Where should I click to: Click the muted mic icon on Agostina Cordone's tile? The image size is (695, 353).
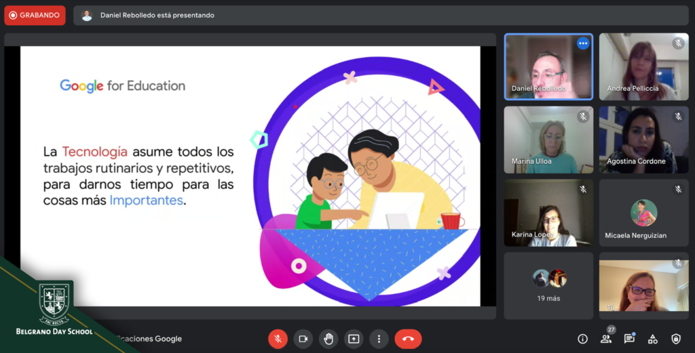click(678, 117)
